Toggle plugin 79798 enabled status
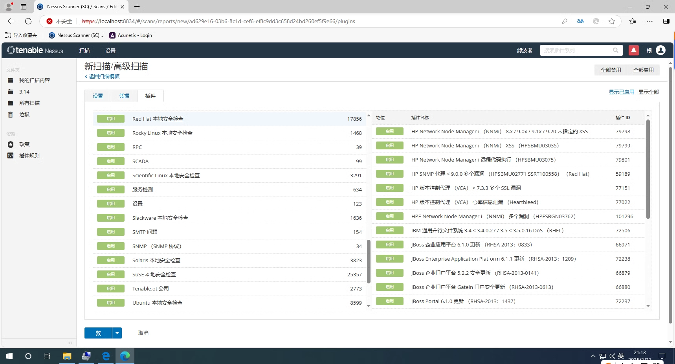Screen dimensions: 675x364 point(390,131)
